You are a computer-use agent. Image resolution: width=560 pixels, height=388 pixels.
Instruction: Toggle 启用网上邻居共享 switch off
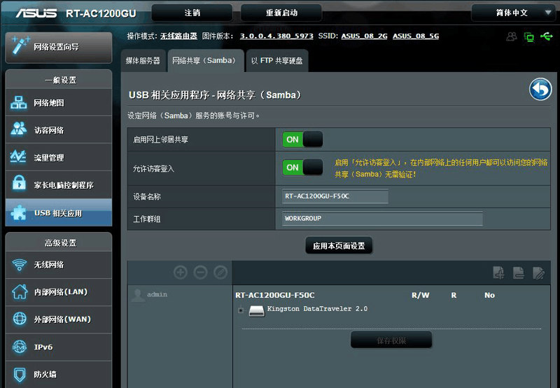point(302,139)
